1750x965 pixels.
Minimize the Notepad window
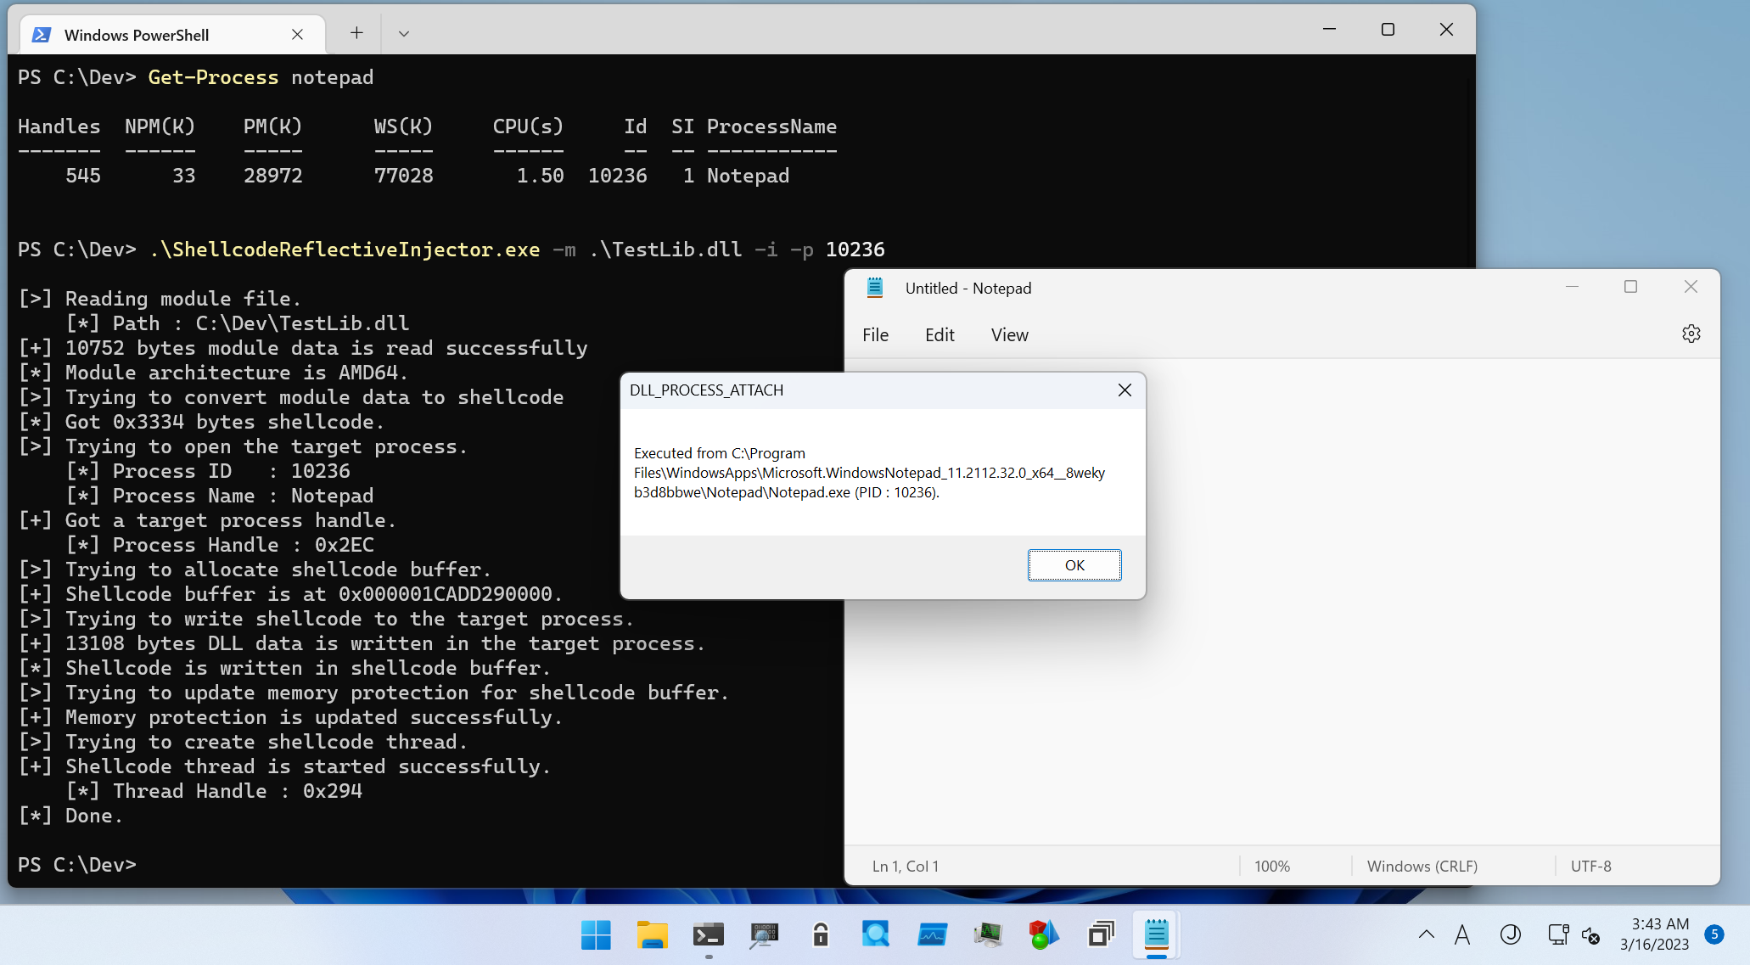click(1572, 287)
